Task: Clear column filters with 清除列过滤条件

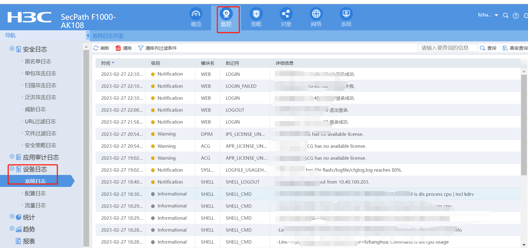Action: [x=157, y=48]
